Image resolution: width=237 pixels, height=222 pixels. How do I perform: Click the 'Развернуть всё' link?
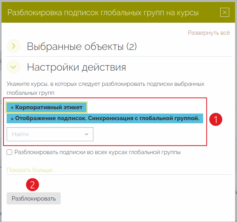[x=209, y=33]
